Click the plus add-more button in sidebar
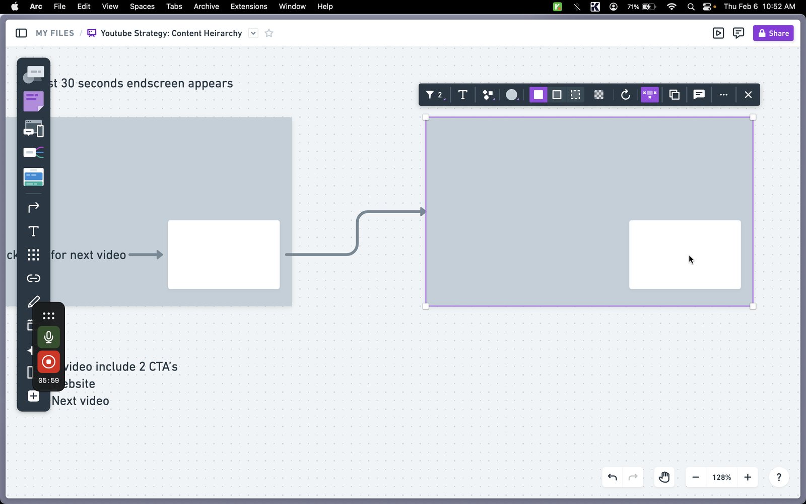This screenshot has width=806, height=504. tap(33, 396)
